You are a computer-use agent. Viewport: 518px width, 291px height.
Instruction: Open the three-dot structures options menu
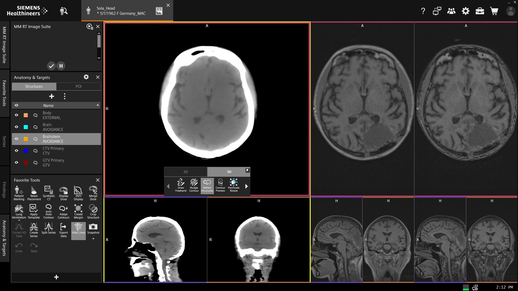64,96
